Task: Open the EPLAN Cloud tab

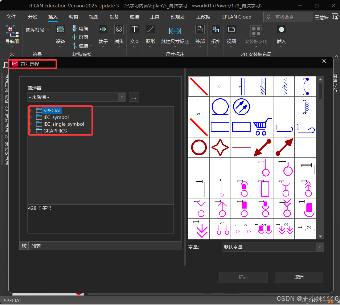Action: tap(237, 17)
